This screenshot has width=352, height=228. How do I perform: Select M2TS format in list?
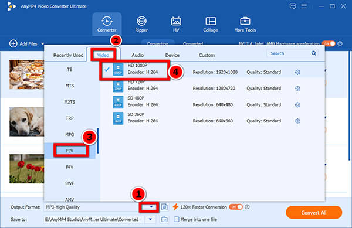(x=70, y=102)
